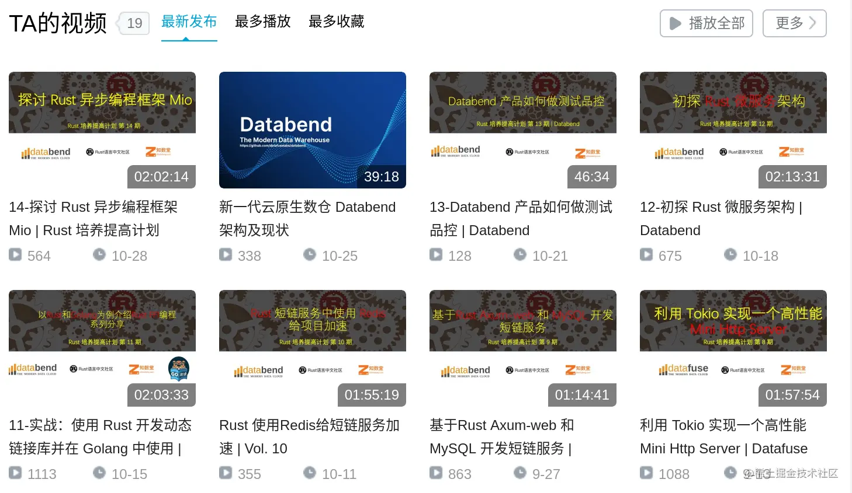852x493 pixels.
Task: Click the chevron arrow in 更多 button
Action: [812, 23]
